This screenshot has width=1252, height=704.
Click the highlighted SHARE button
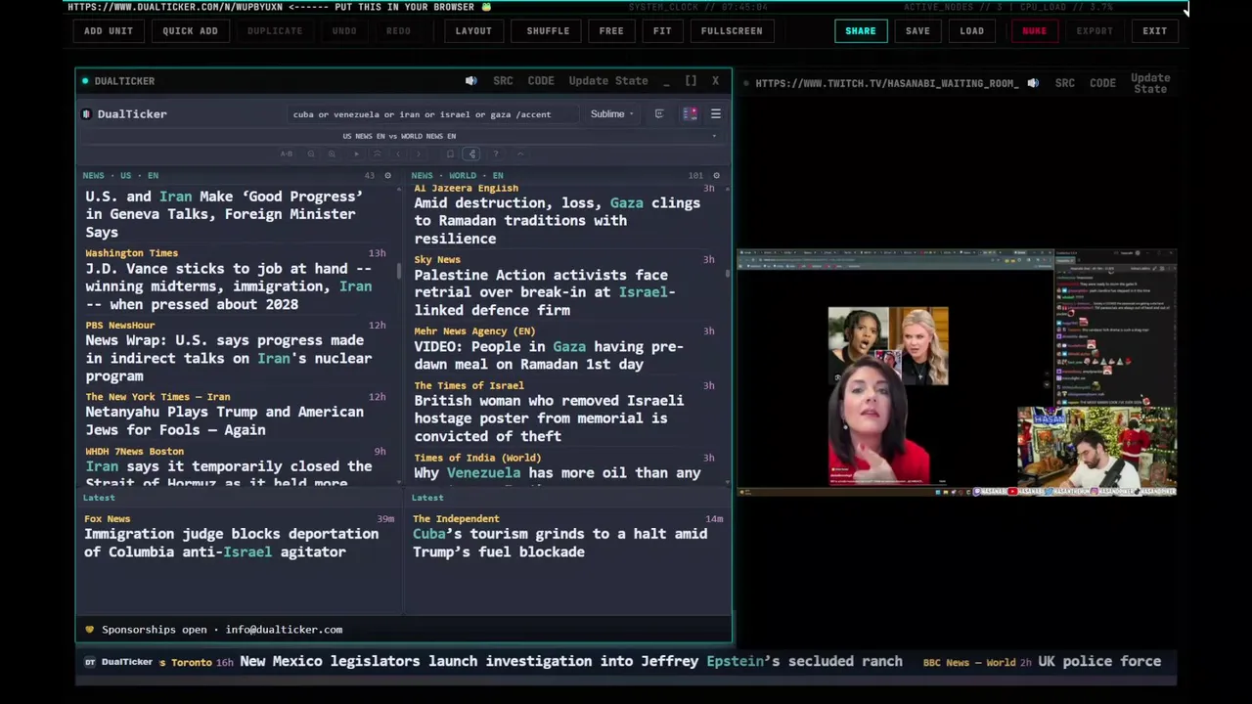pos(861,30)
